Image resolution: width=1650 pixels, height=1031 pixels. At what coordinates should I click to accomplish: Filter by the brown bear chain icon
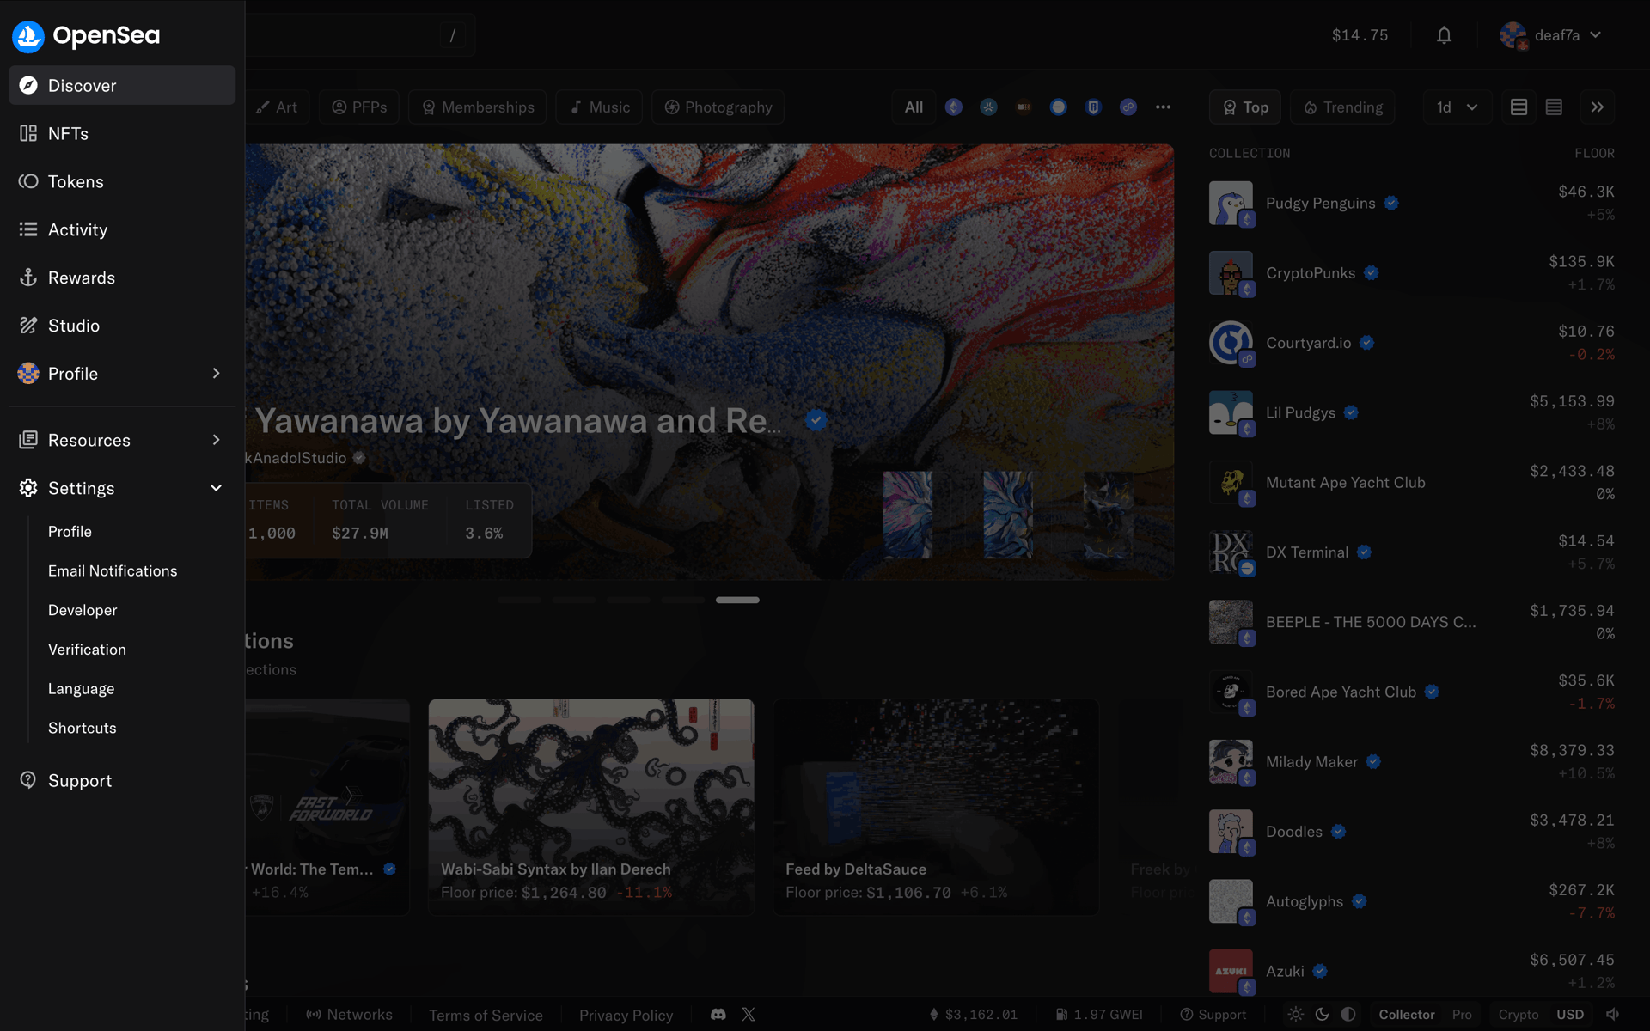point(1024,107)
